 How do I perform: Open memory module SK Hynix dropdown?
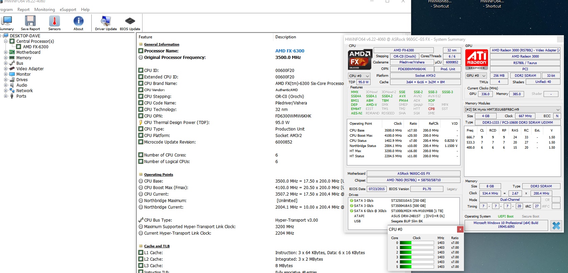pos(512,109)
